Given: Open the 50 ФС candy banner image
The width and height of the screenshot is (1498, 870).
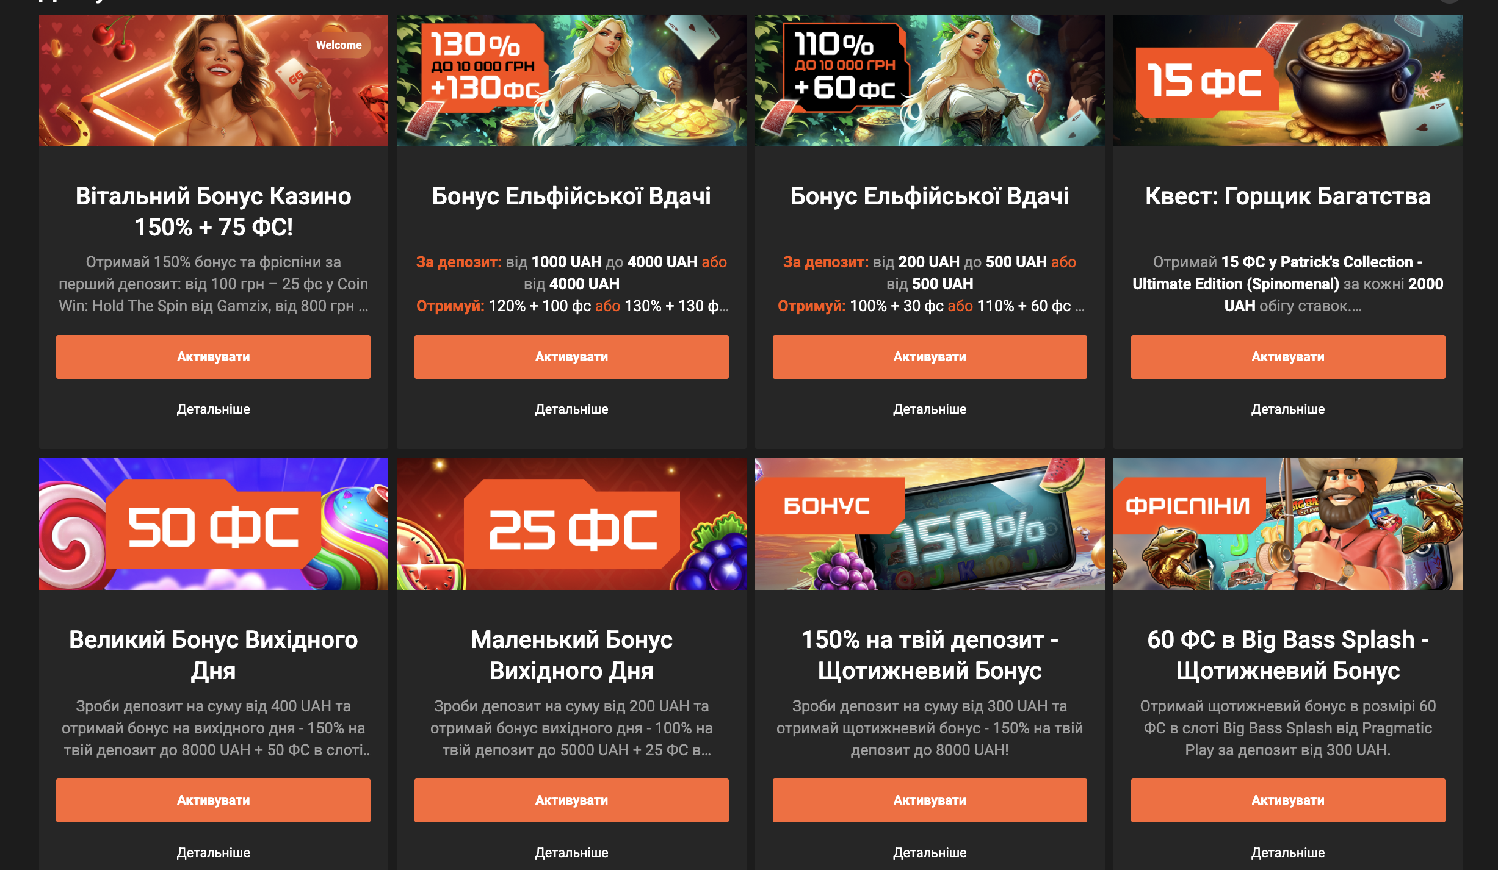Looking at the screenshot, I should tap(213, 524).
